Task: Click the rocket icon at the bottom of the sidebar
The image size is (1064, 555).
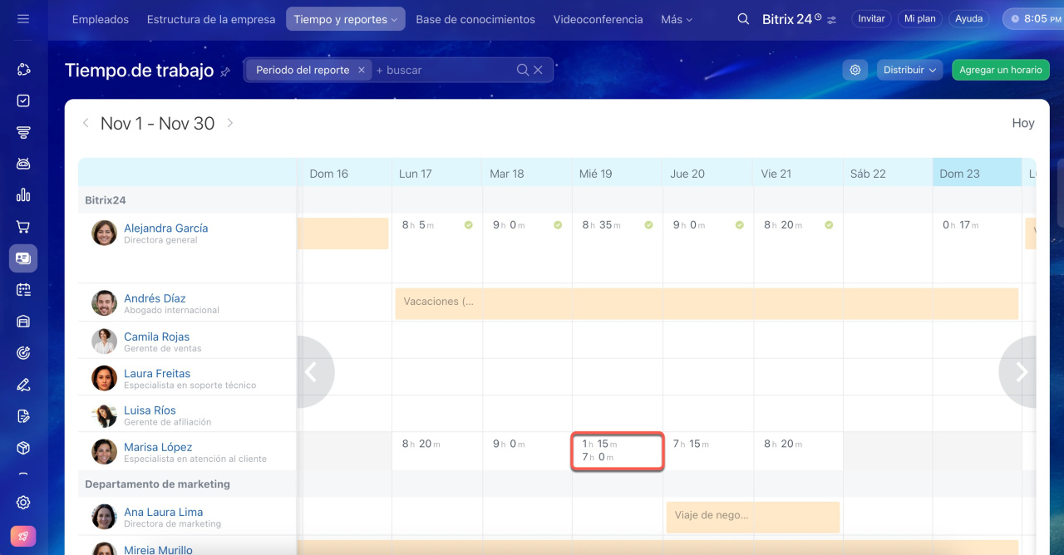Action: (x=23, y=536)
